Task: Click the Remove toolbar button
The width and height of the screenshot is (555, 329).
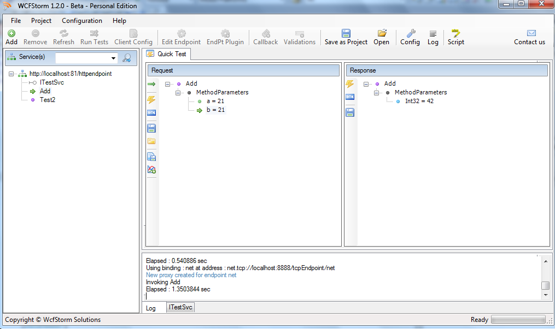Action: pyautogui.click(x=35, y=37)
